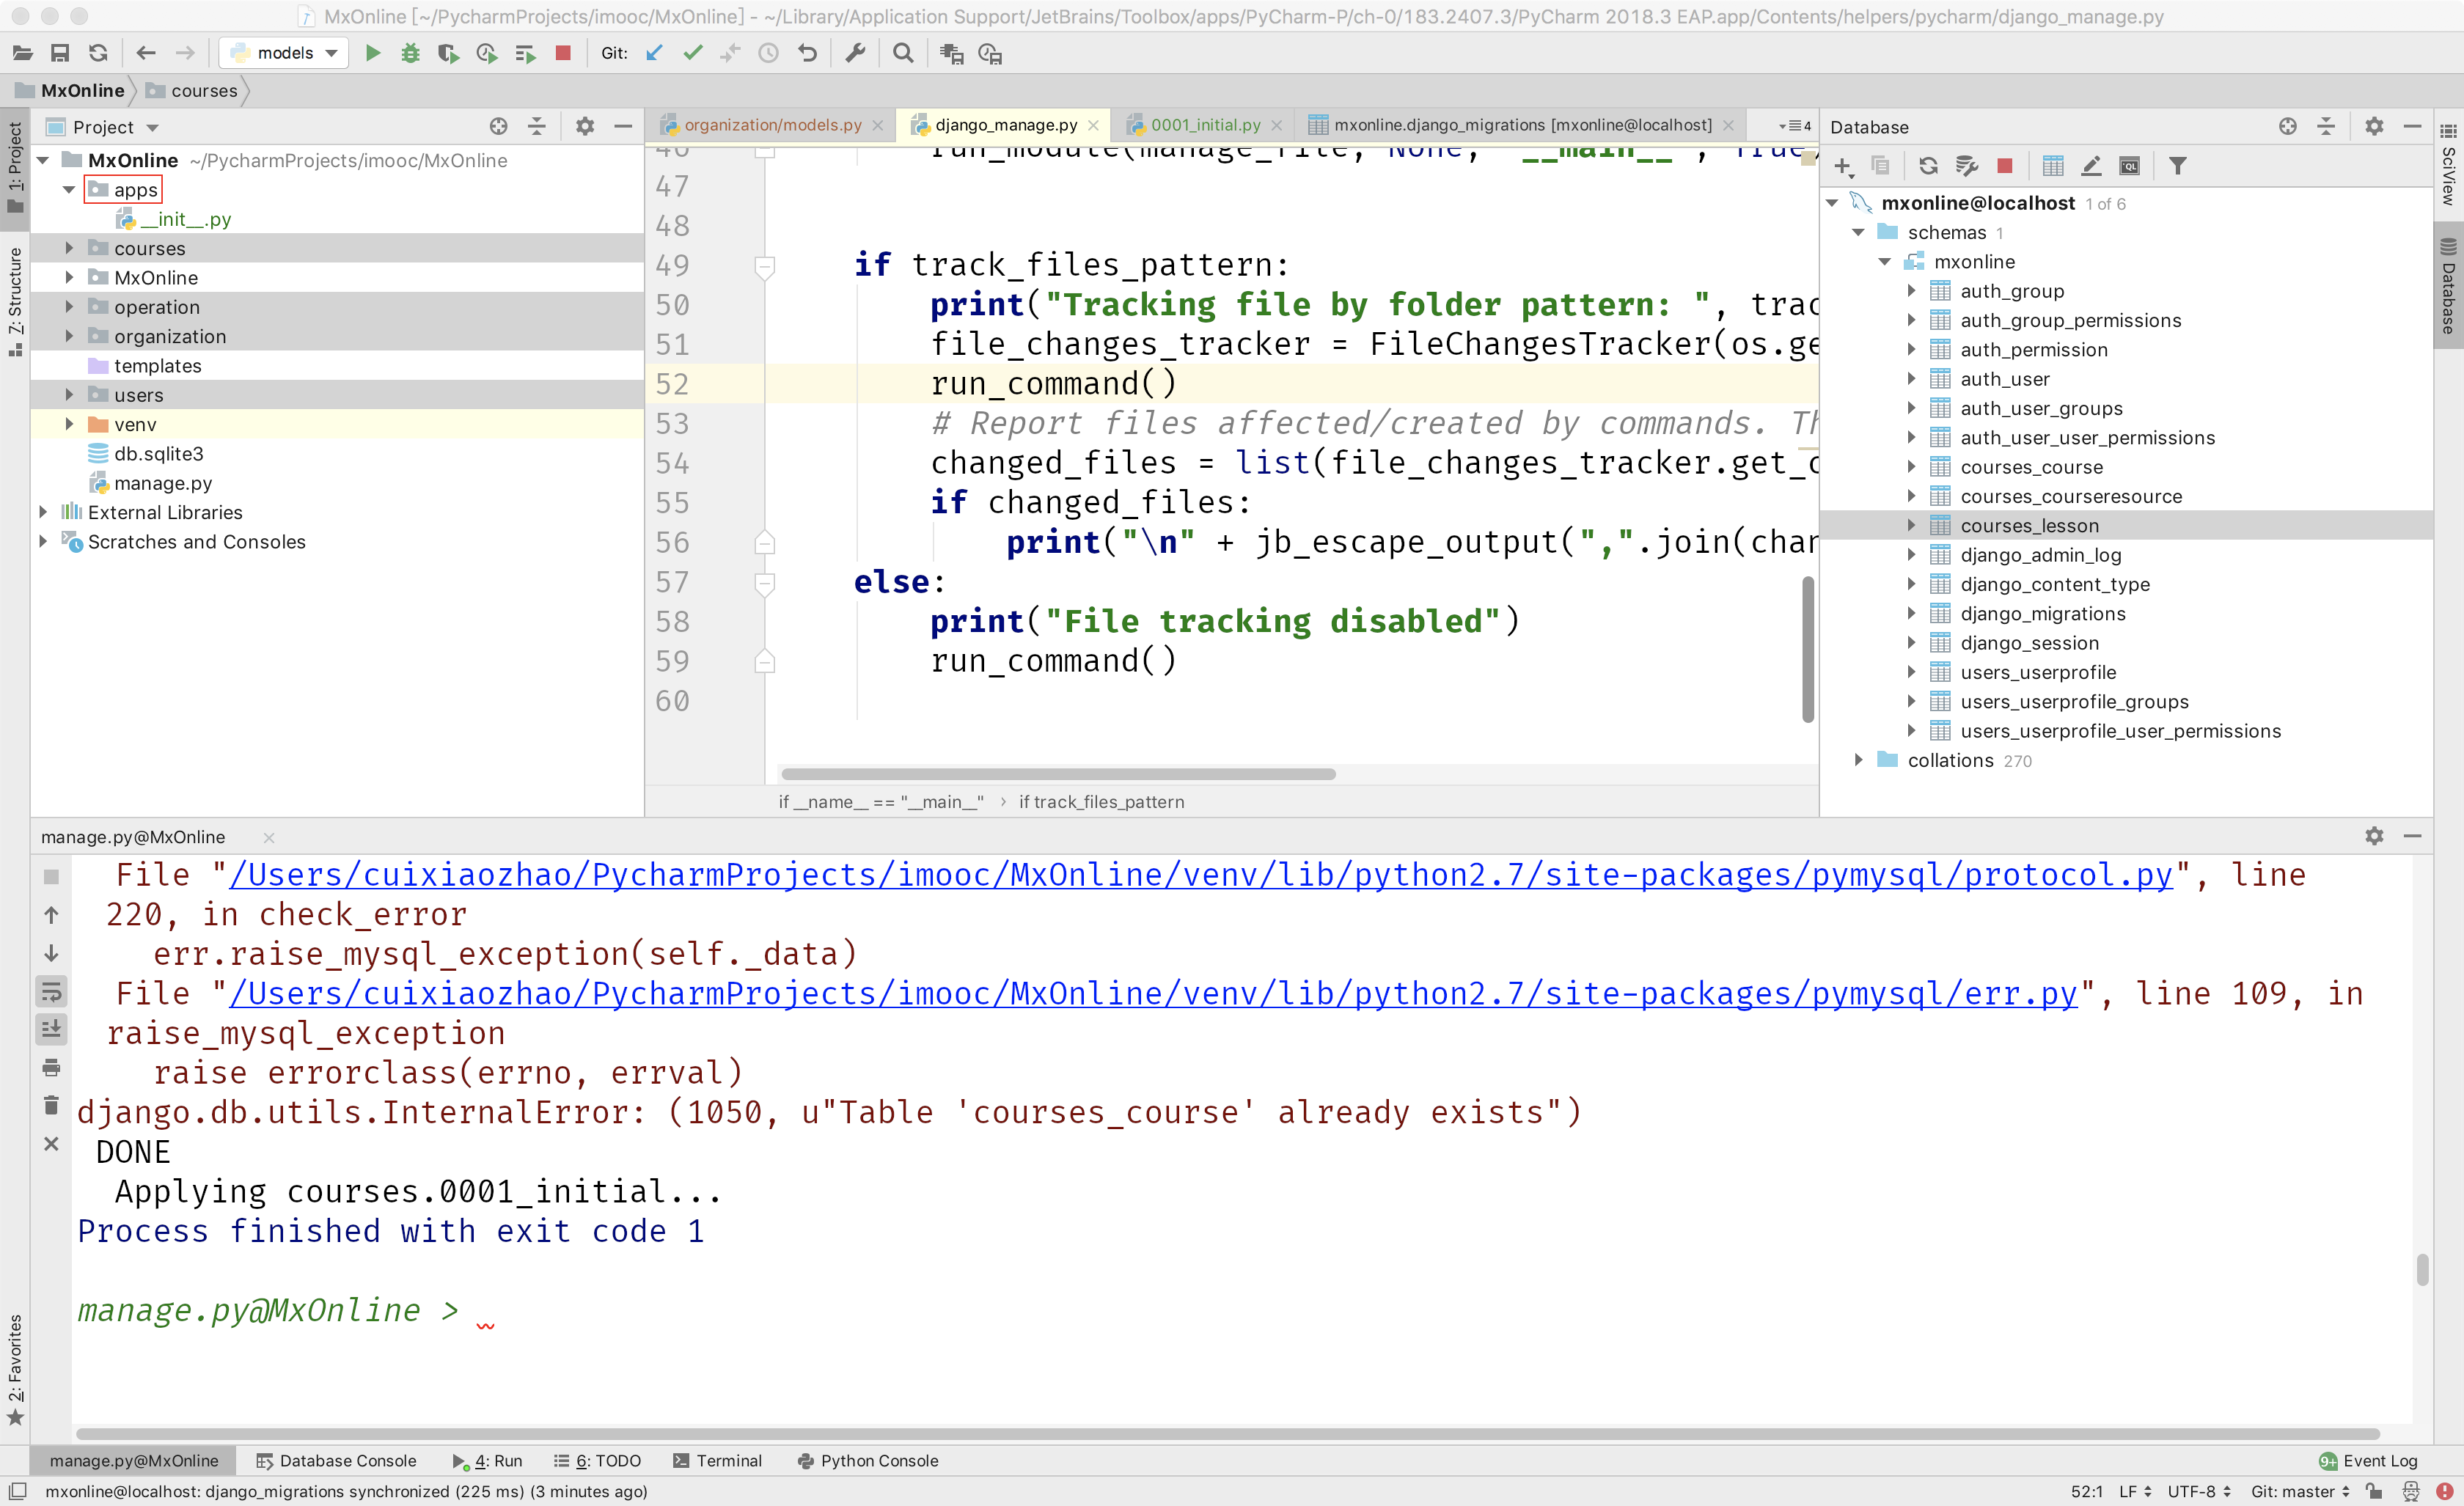
Task: Toggle soft-wrap in the manage.py console
Action: pyautogui.click(x=51, y=991)
